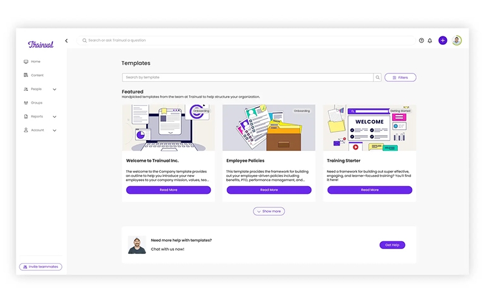The width and height of the screenshot is (485, 303).
Task: Open Content in sidebar
Action: click(37, 75)
